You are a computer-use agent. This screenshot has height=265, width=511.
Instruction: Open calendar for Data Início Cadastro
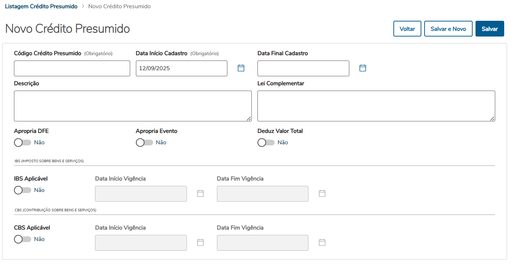(x=241, y=68)
